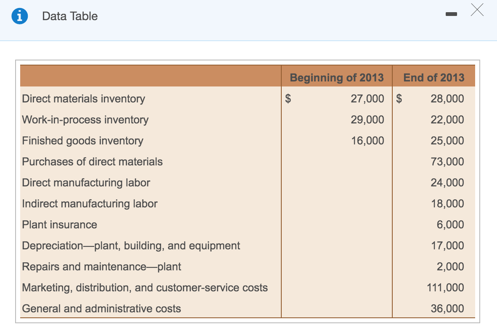Click the Direct manufacturing labor label
This screenshot has height=335, width=497.
[x=86, y=183]
